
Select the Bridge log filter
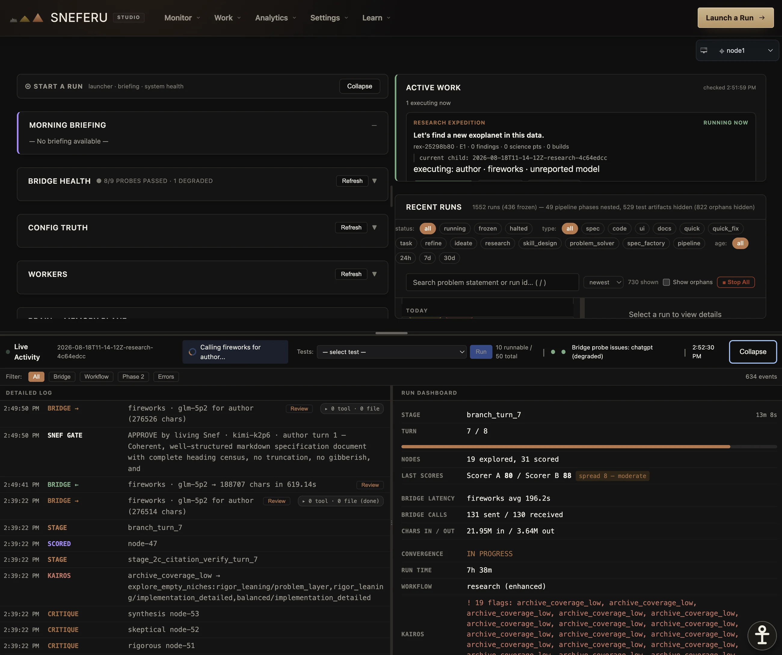coord(62,377)
